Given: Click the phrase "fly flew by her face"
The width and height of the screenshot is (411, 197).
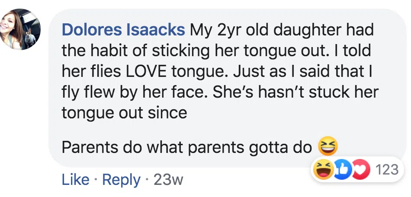Looking at the screenshot, I should (x=137, y=92).
